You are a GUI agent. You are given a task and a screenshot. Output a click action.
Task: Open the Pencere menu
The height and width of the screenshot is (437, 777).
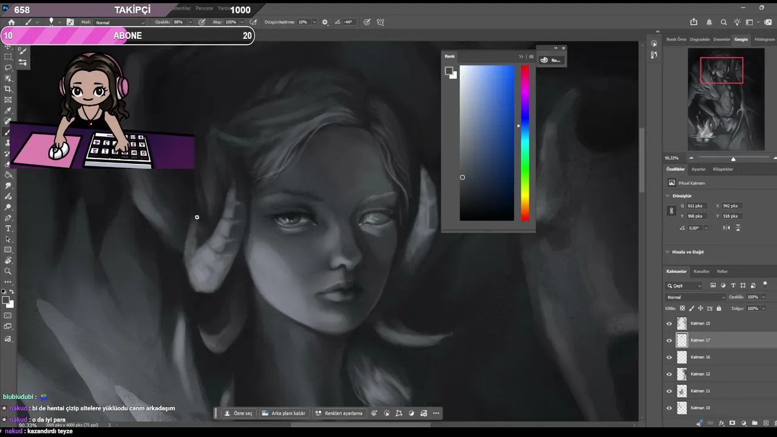(204, 8)
